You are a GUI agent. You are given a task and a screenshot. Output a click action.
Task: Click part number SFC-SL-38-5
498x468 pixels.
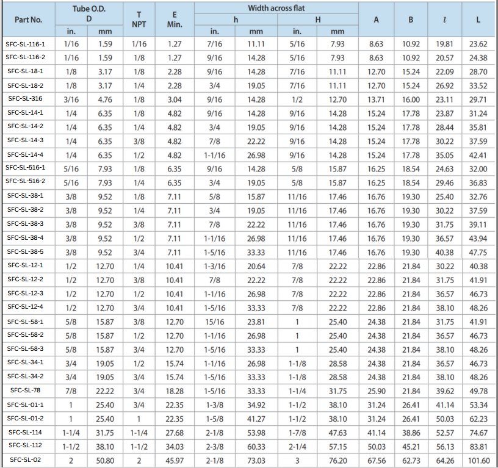28,251
